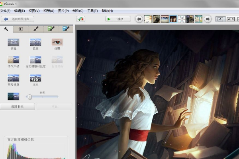This screenshot has height=159, width=239.
Task: Open the green brush effects tab
Action: click(x=51, y=29)
